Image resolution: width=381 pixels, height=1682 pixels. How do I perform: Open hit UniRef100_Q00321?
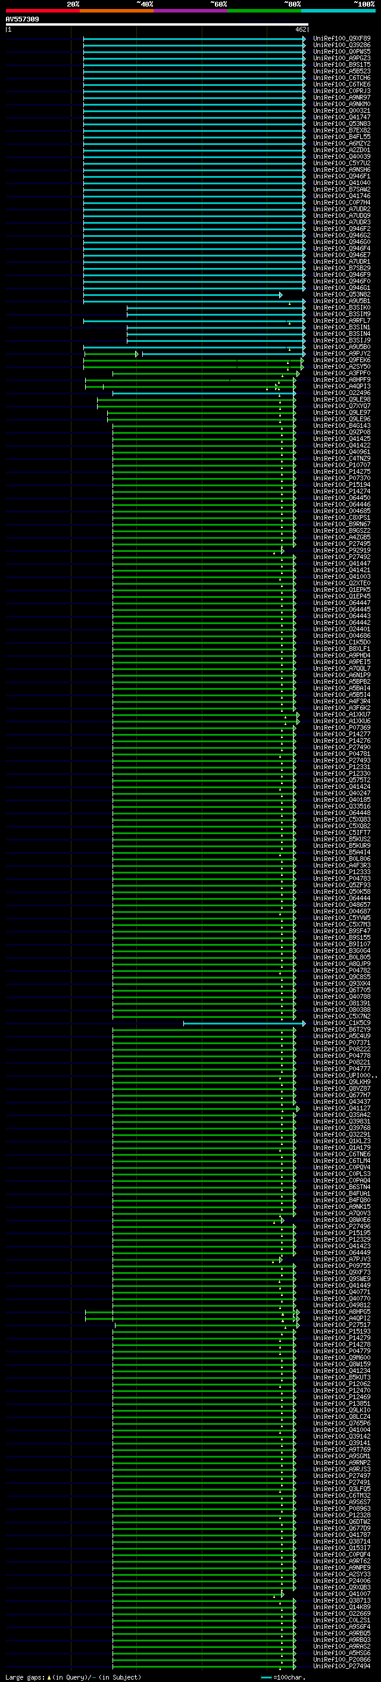pyautogui.click(x=341, y=111)
